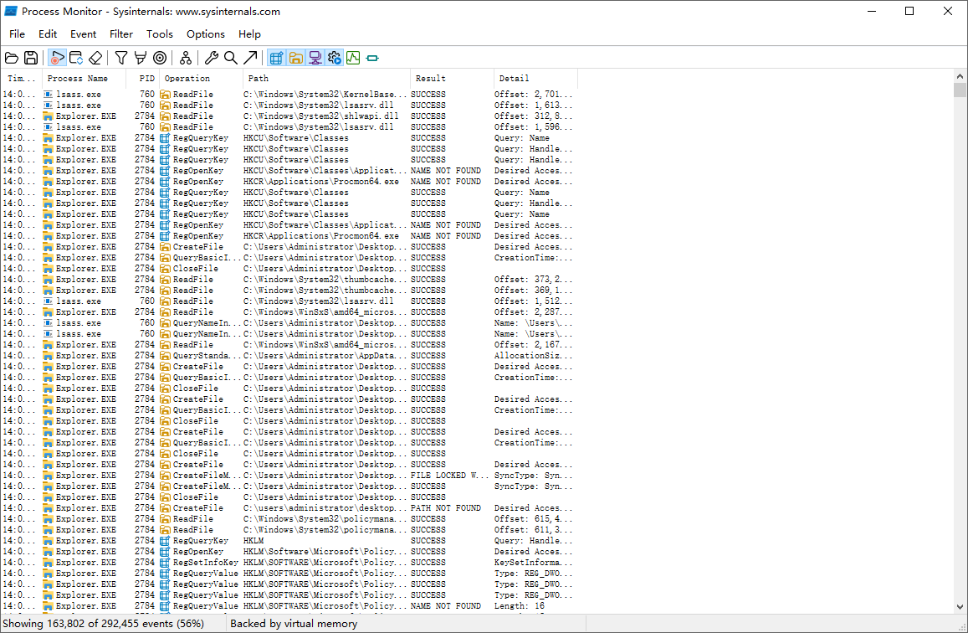
Task: Open Event Properties via the wrench icon
Action: (x=211, y=58)
